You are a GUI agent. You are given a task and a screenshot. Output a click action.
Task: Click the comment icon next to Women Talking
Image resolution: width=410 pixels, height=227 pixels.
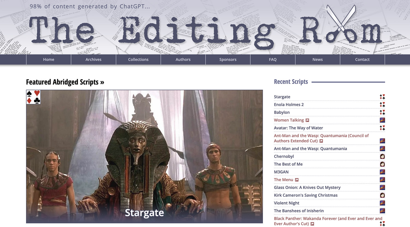307,120
